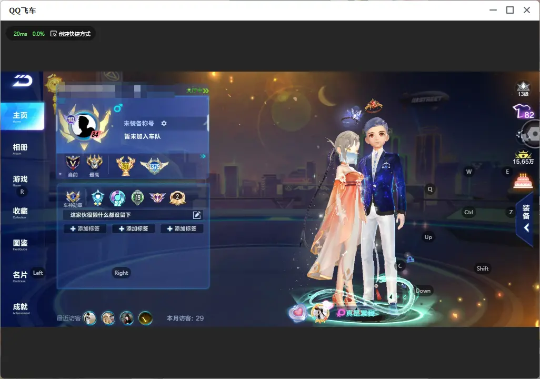Click the Q key overlay
The image size is (540, 379).
[430, 189]
